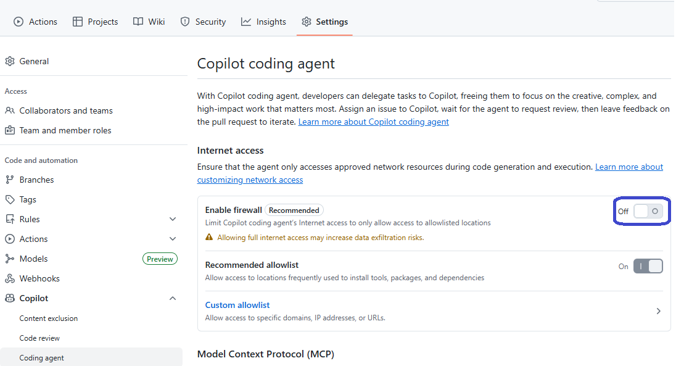Screen dimensions: 676x366
Task: Click the Collaborators and teams people icon
Action: point(10,110)
